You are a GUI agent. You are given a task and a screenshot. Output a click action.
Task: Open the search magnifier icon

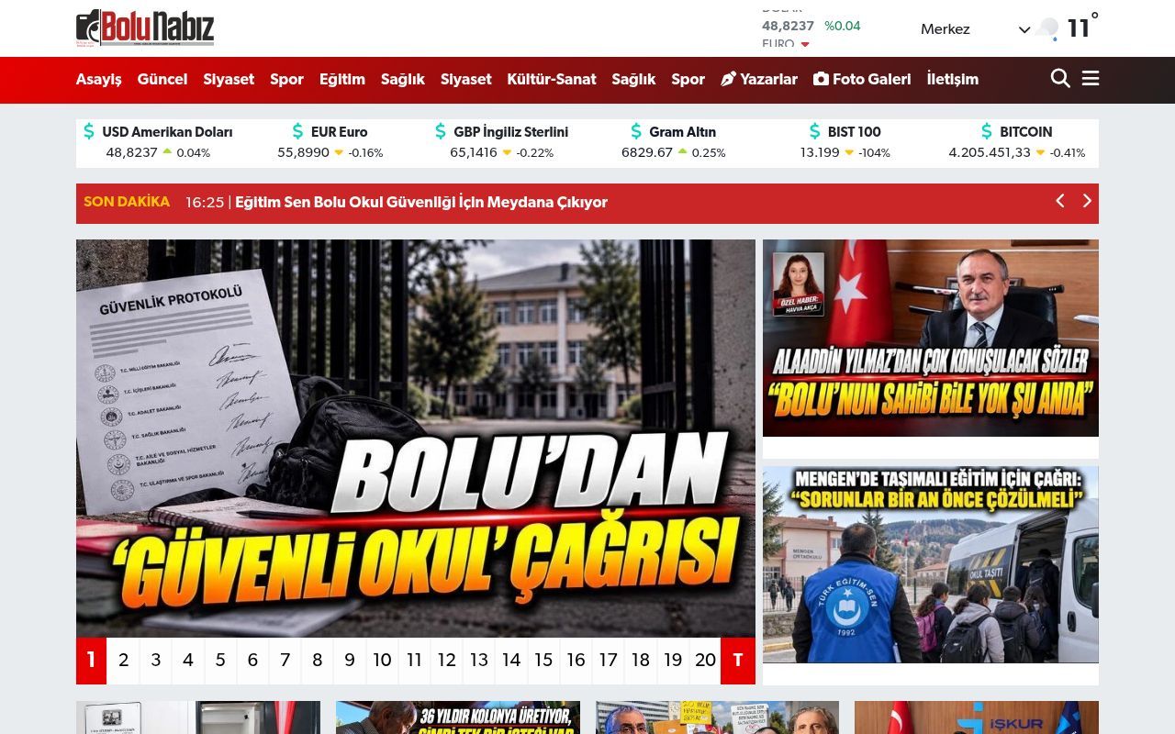coord(1060,79)
